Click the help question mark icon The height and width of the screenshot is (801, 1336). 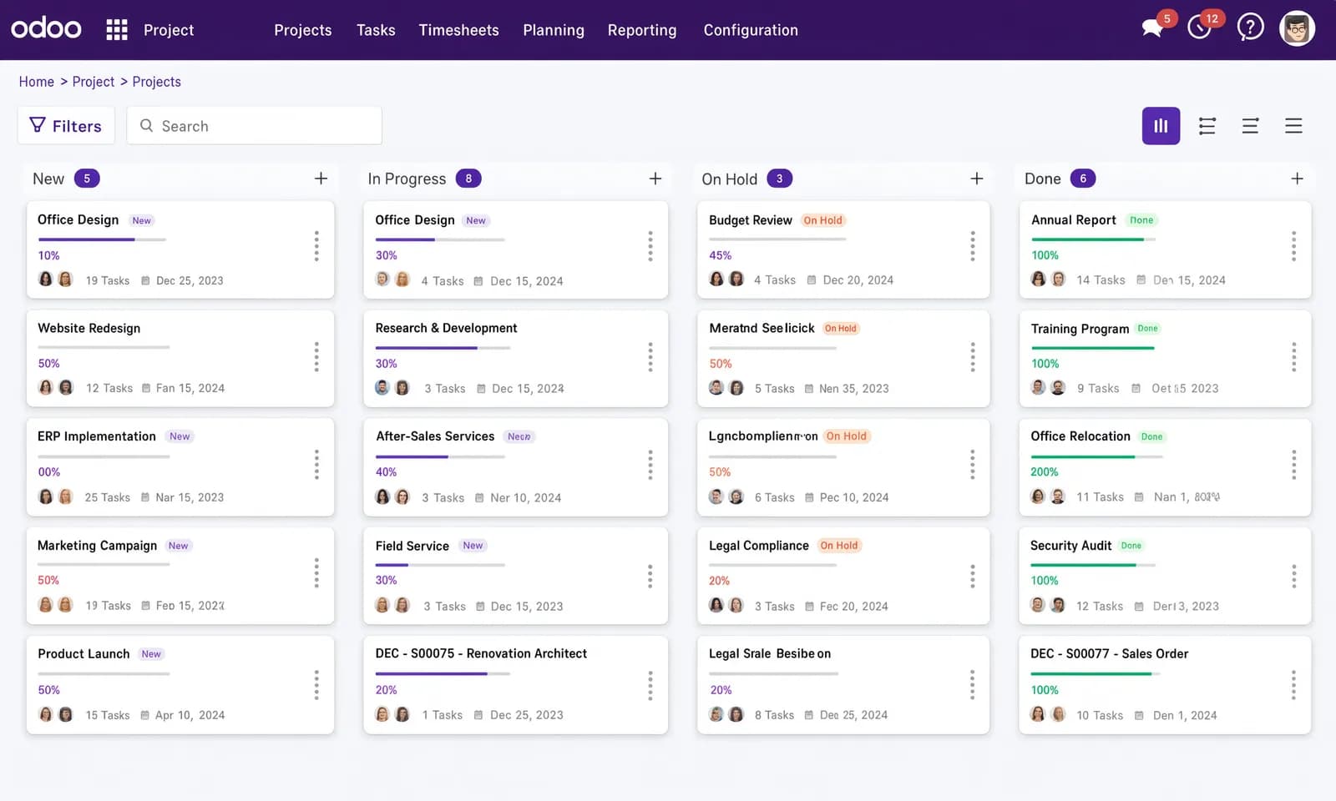coord(1250,28)
